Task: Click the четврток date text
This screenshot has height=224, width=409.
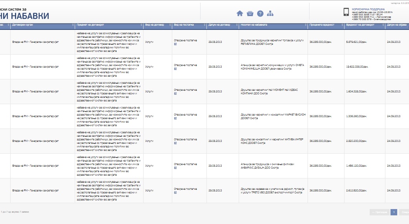Action: (400, 4)
